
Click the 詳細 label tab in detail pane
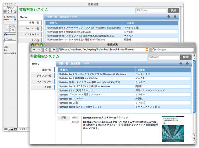point(64,118)
